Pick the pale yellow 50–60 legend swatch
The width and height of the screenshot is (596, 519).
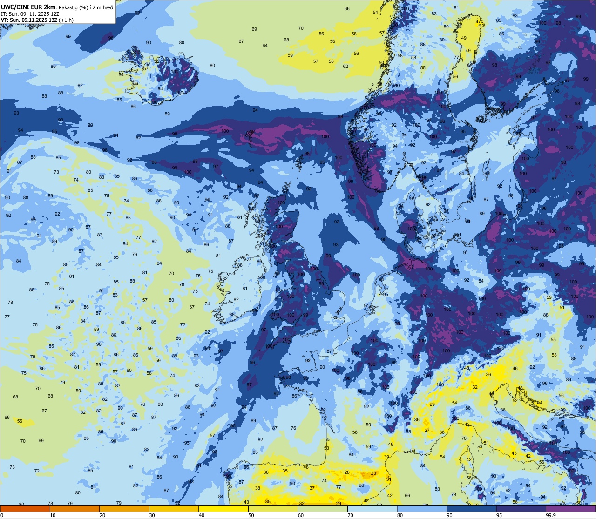[x=273, y=508]
